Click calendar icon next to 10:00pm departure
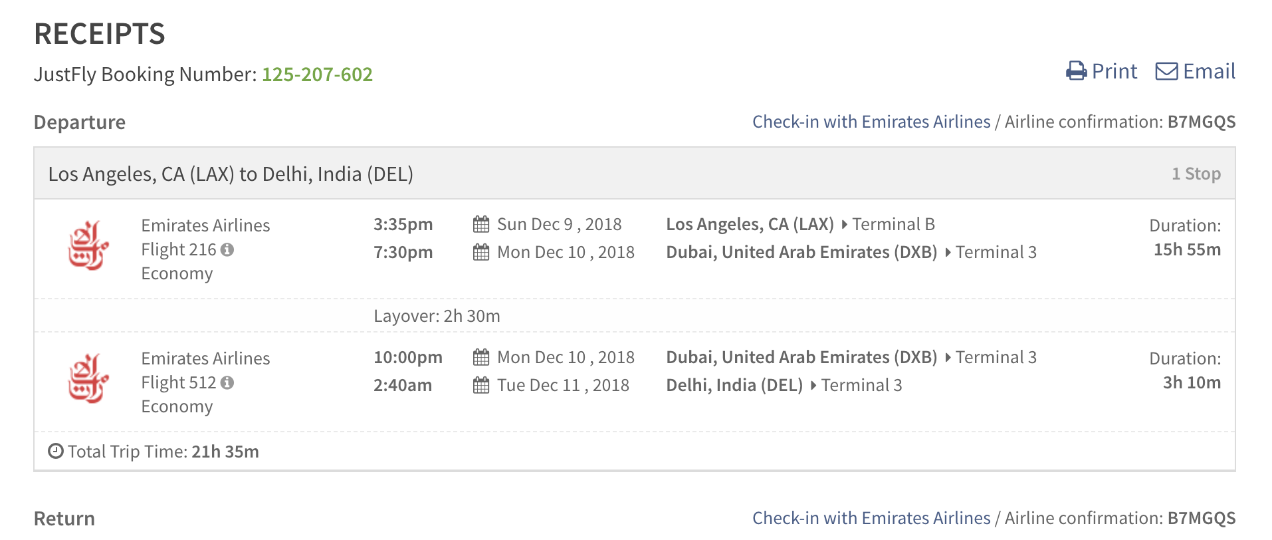 [x=481, y=357]
